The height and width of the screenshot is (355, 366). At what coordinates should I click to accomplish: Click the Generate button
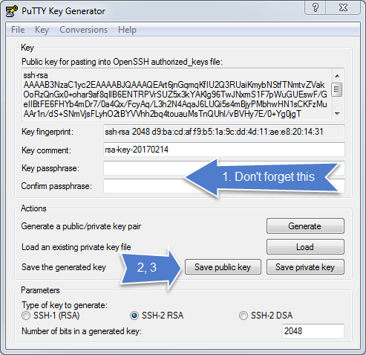click(305, 226)
